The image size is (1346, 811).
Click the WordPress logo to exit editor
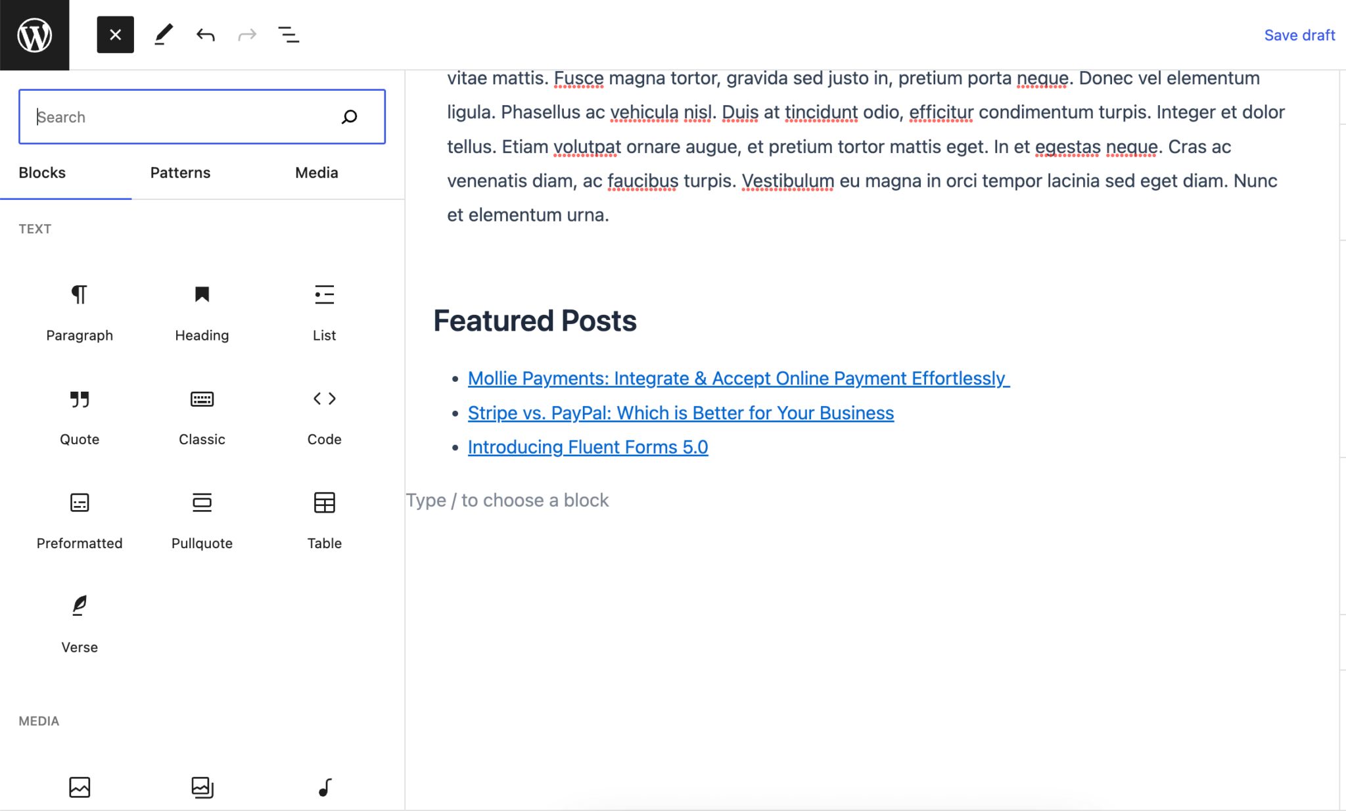pos(34,35)
